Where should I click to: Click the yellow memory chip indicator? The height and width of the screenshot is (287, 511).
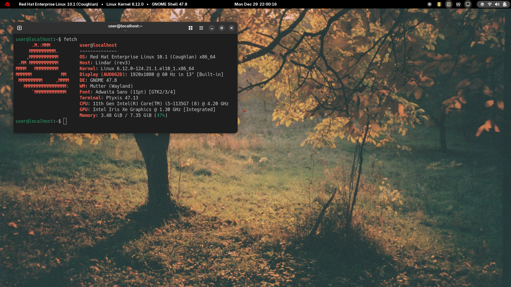pyautogui.click(x=439, y=4)
